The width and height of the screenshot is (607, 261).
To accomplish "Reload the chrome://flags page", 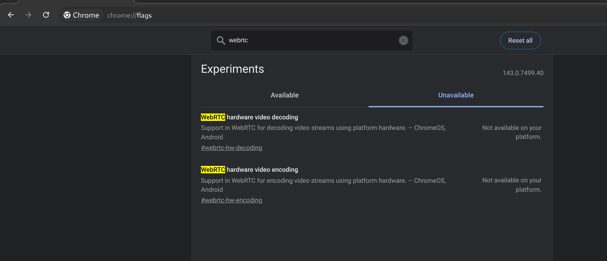I will tap(46, 15).
